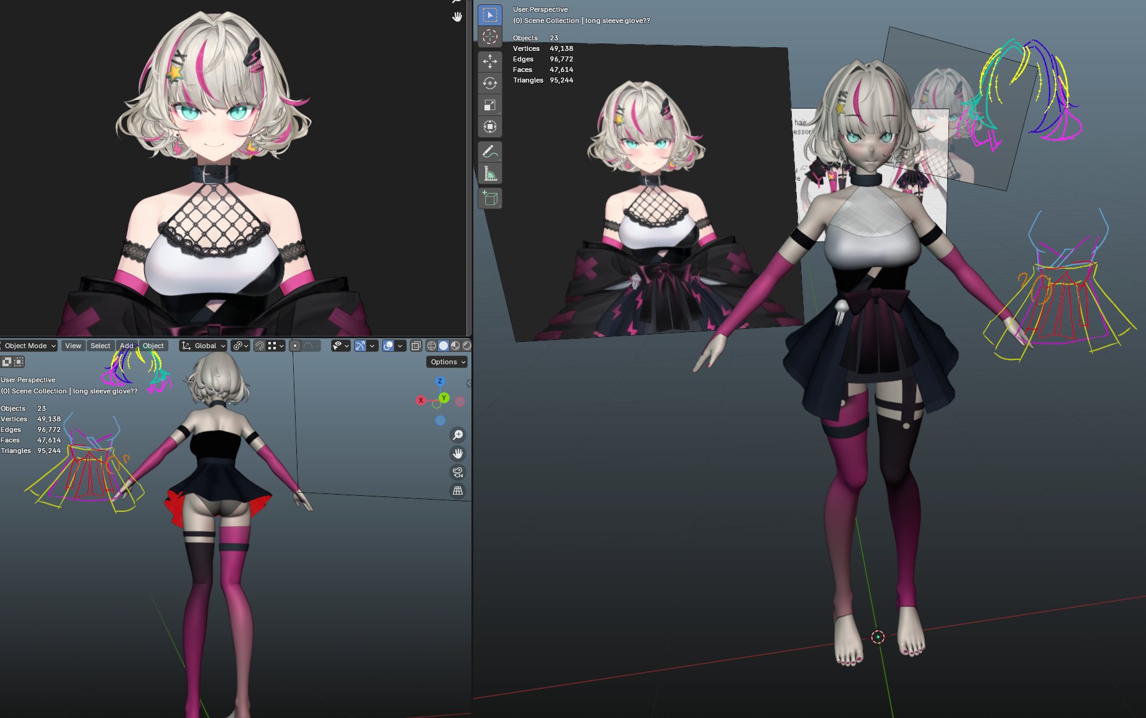Open the Select menu
1146x718 pixels.
click(100, 346)
